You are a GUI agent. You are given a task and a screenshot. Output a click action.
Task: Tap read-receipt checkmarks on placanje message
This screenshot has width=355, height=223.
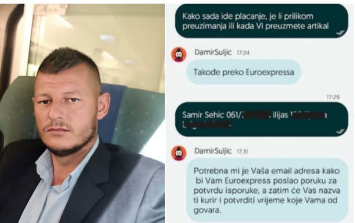pos(340,33)
